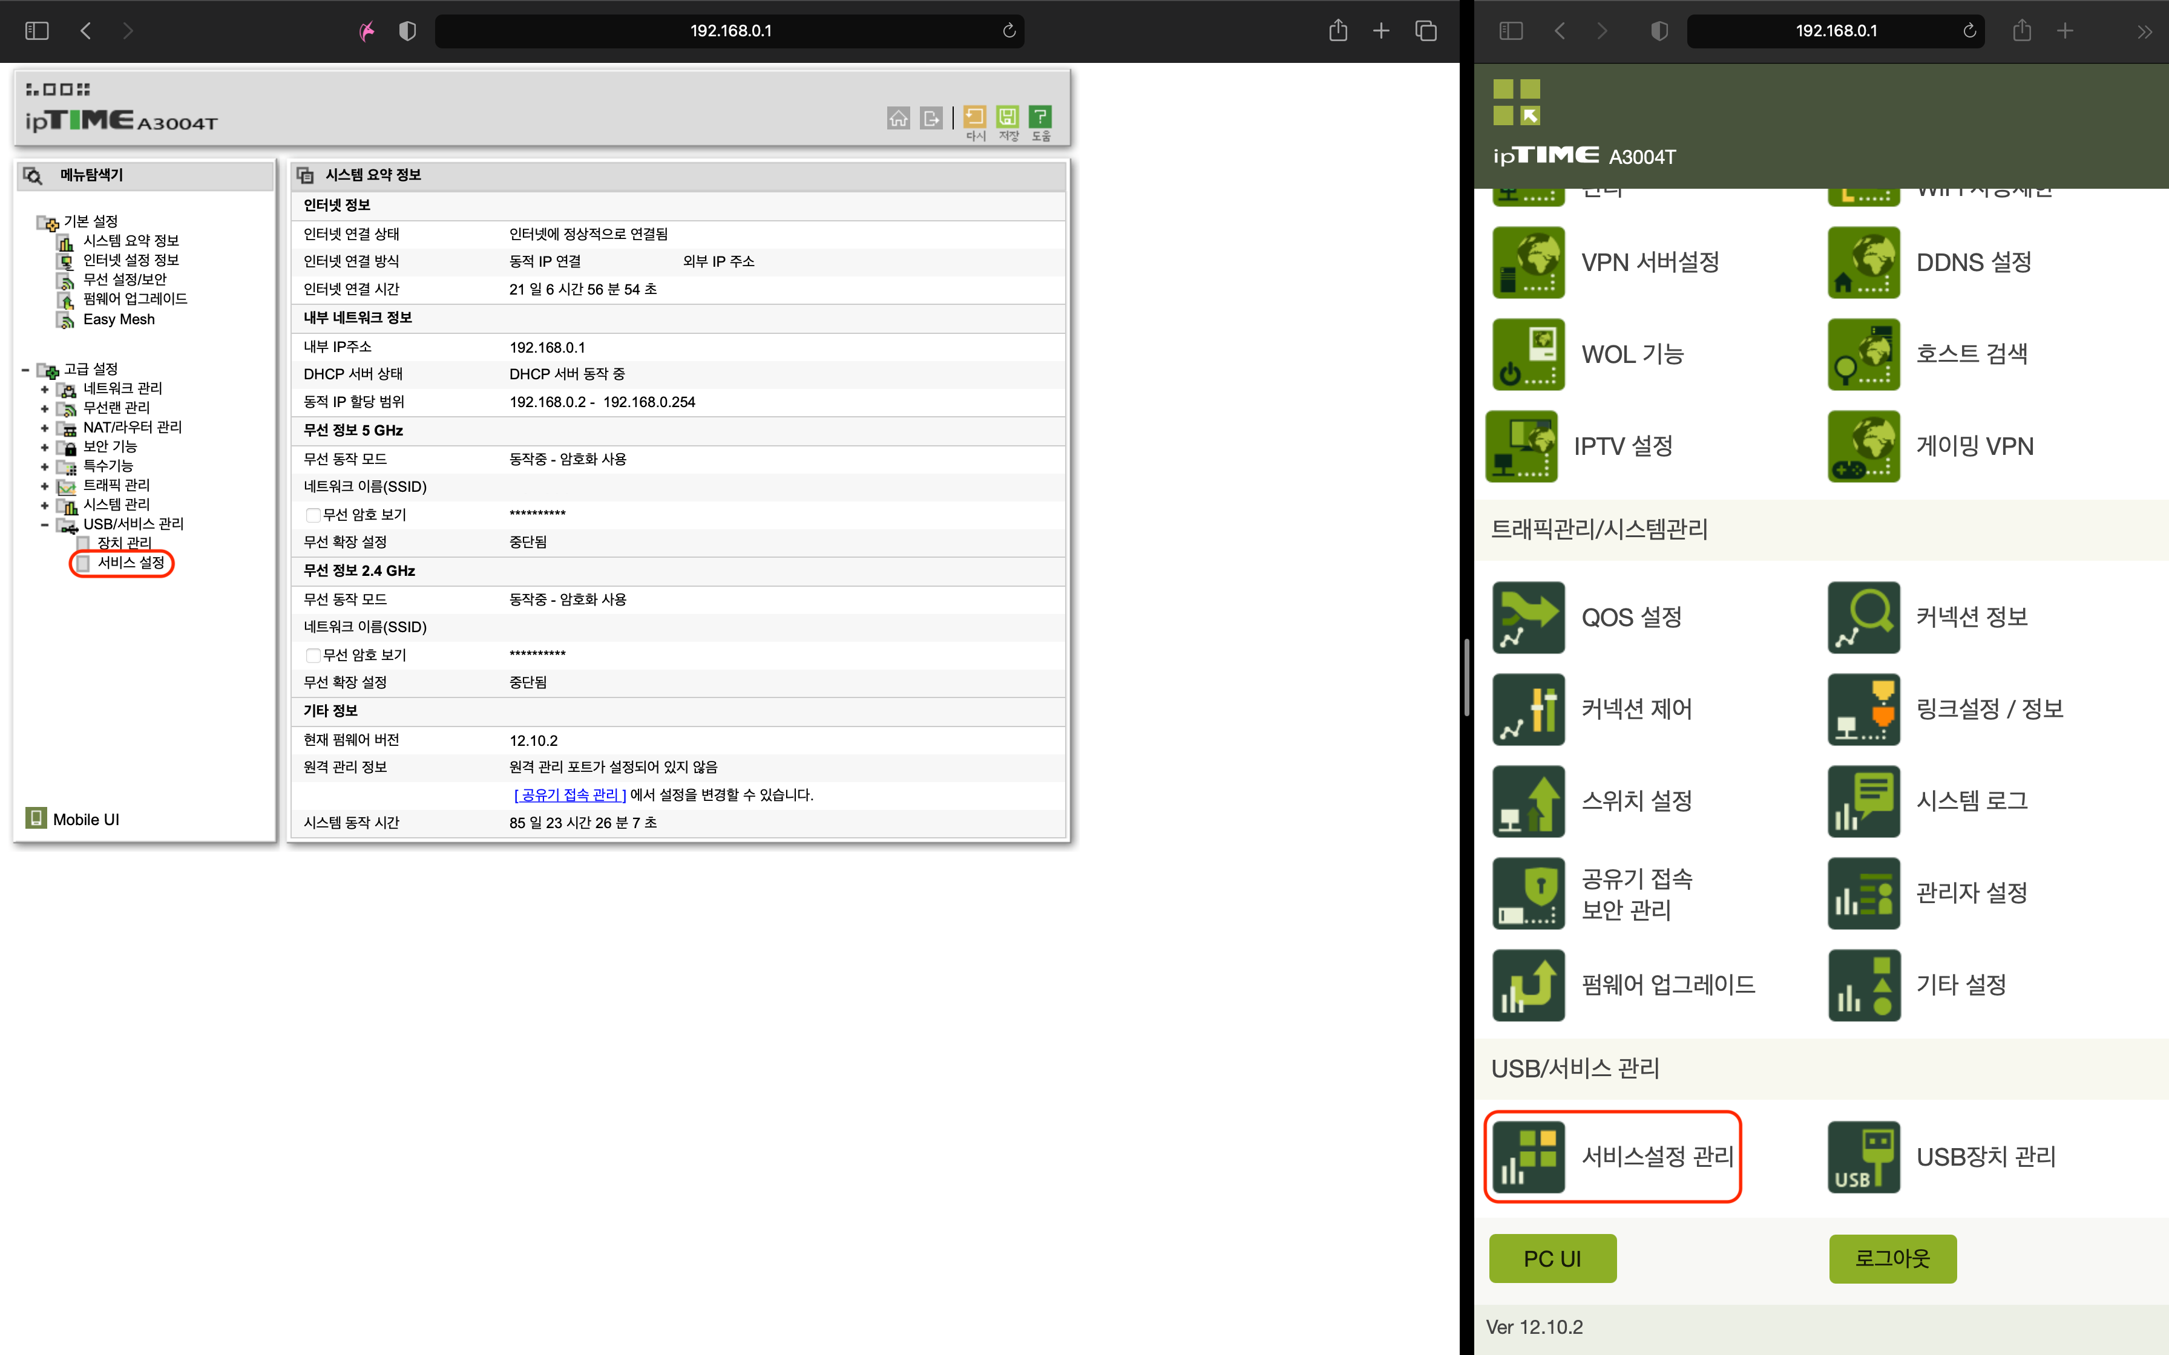Viewport: 2169px width, 1355px height.
Task: Open the 시스템 로그 icon
Action: pos(1863,801)
